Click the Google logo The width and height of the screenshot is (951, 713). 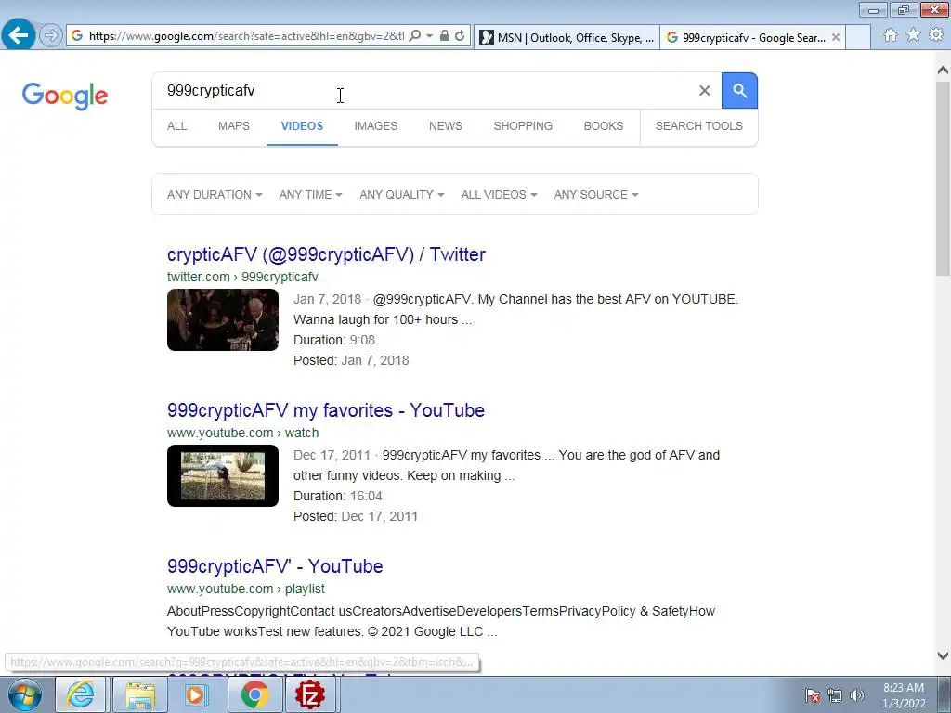click(x=65, y=96)
